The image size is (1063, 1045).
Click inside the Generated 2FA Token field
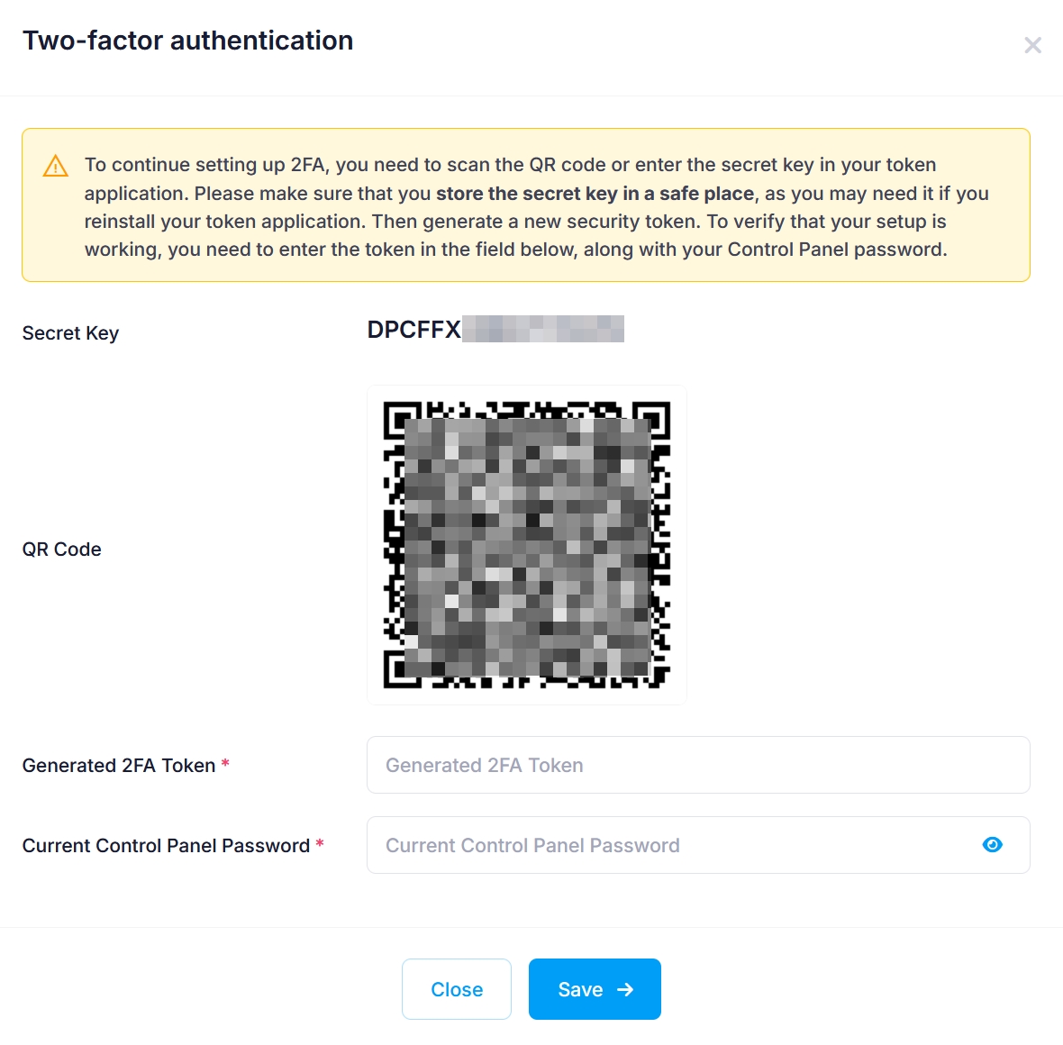tap(698, 765)
